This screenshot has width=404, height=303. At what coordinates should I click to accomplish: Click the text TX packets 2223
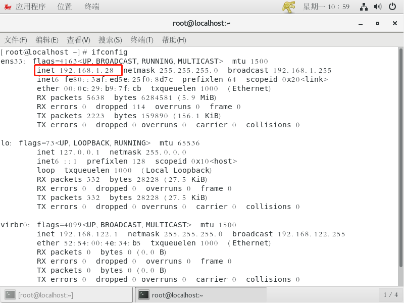click(x=71, y=116)
